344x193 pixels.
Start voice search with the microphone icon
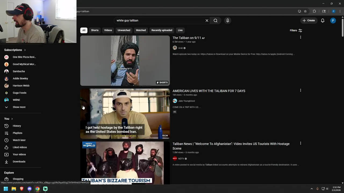coord(228,20)
